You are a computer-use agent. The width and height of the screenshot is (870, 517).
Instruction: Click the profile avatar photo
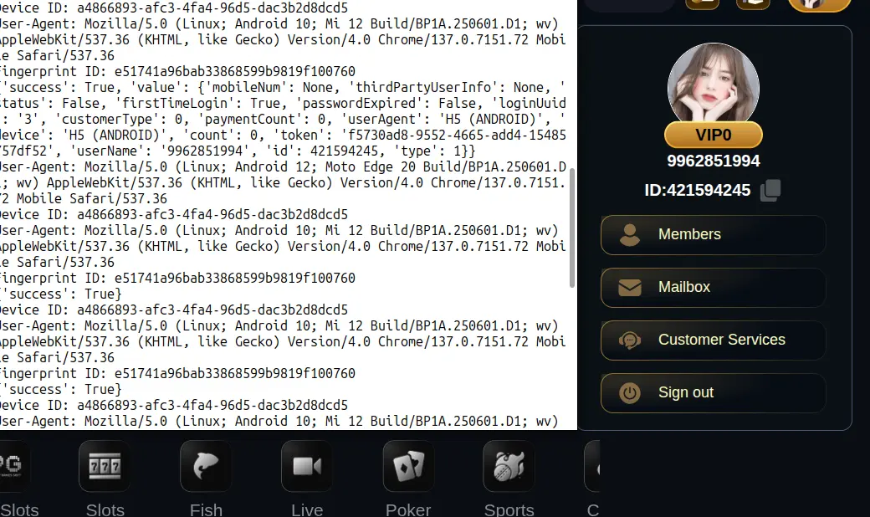pyautogui.click(x=713, y=83)
